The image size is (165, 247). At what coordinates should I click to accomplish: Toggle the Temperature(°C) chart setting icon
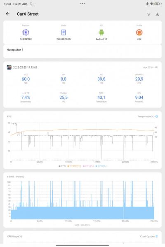157,117
